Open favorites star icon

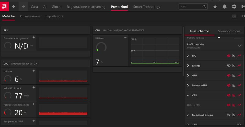coord(215,6)
